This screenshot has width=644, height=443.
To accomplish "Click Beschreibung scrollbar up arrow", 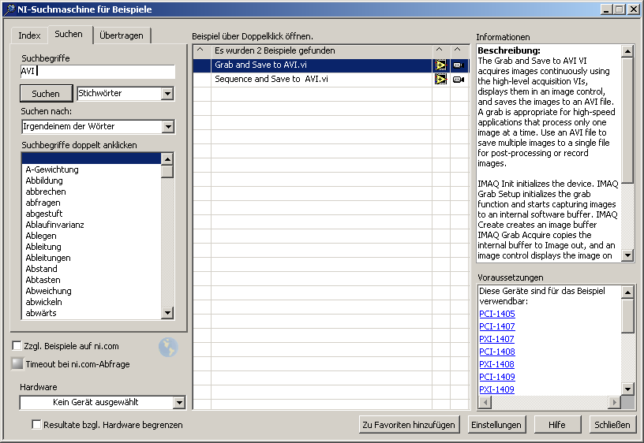I will click(627, 51).
